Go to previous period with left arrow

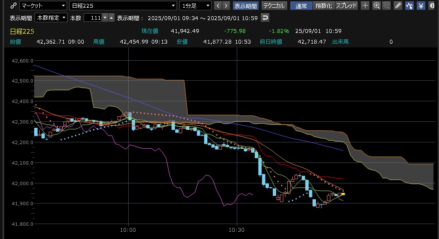(x=218, y=6)
